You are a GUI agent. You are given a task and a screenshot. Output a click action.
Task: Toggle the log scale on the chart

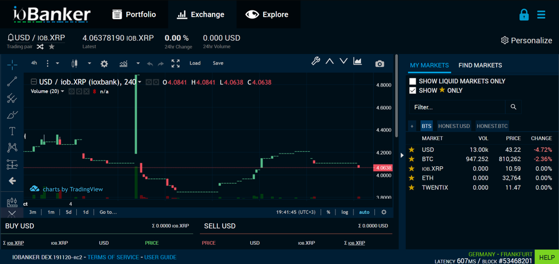click(345, 212)
